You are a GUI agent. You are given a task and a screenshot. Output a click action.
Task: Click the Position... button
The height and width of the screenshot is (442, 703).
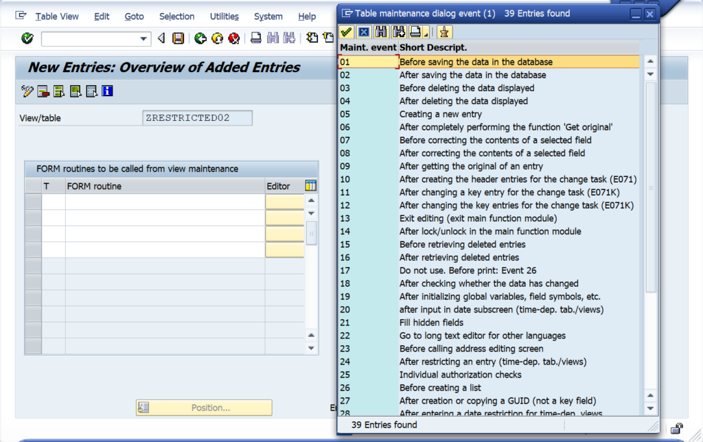[x=204, y=407]
